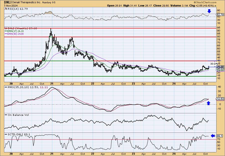Click the 62.79 RSI value tag on the right axis
Image resolution: width=225 pixels, height=156 pixels.
pos(220,15)
